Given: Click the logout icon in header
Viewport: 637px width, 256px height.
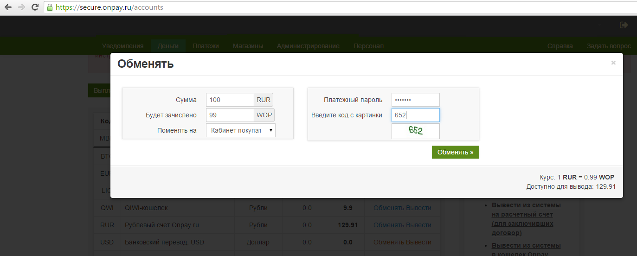Looking at the screenshot, I should [x=624, y=25].
